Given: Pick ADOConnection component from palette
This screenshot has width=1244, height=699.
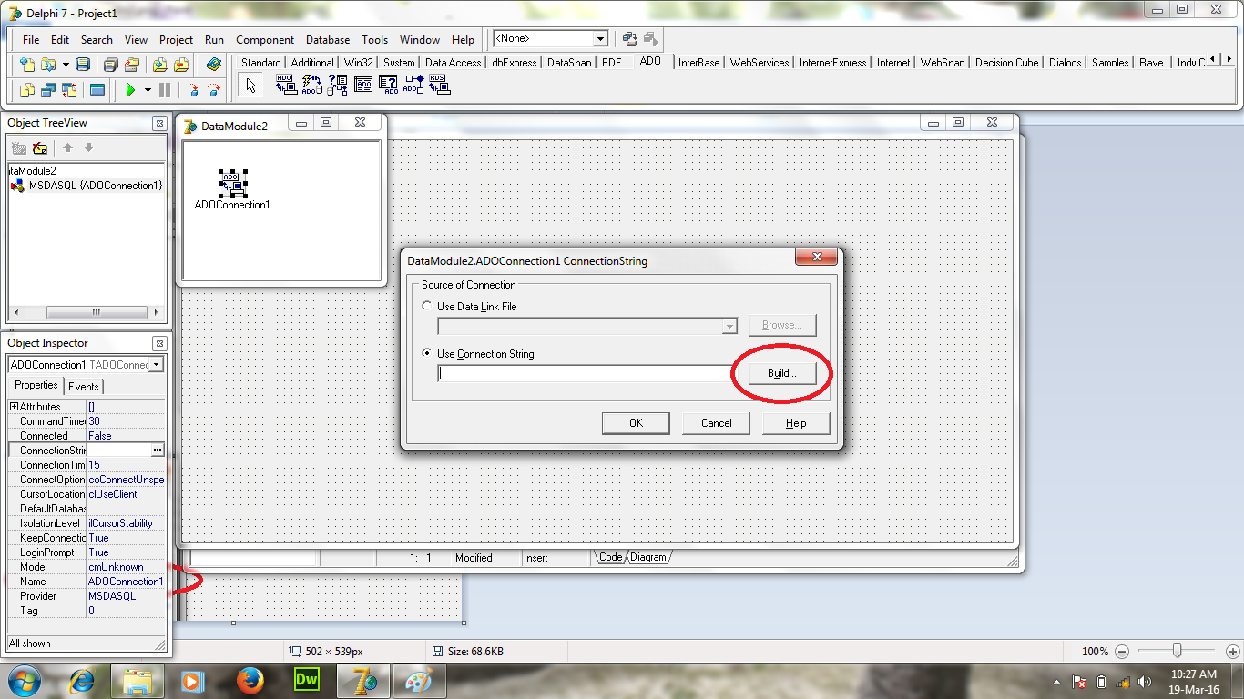Looking at the screenshot, I should [x=286, y=85].
